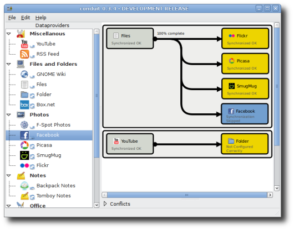The image size is (294, 230).
Task: Expand the Conflicts section
Action: coord(105,203)
